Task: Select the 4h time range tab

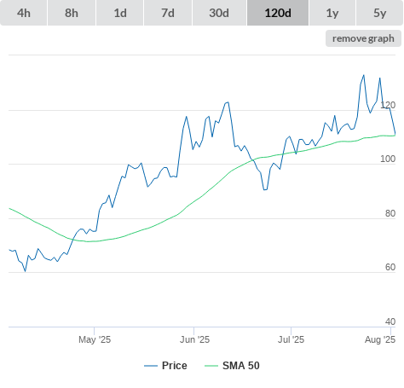Action: click(x=24, y=13)
